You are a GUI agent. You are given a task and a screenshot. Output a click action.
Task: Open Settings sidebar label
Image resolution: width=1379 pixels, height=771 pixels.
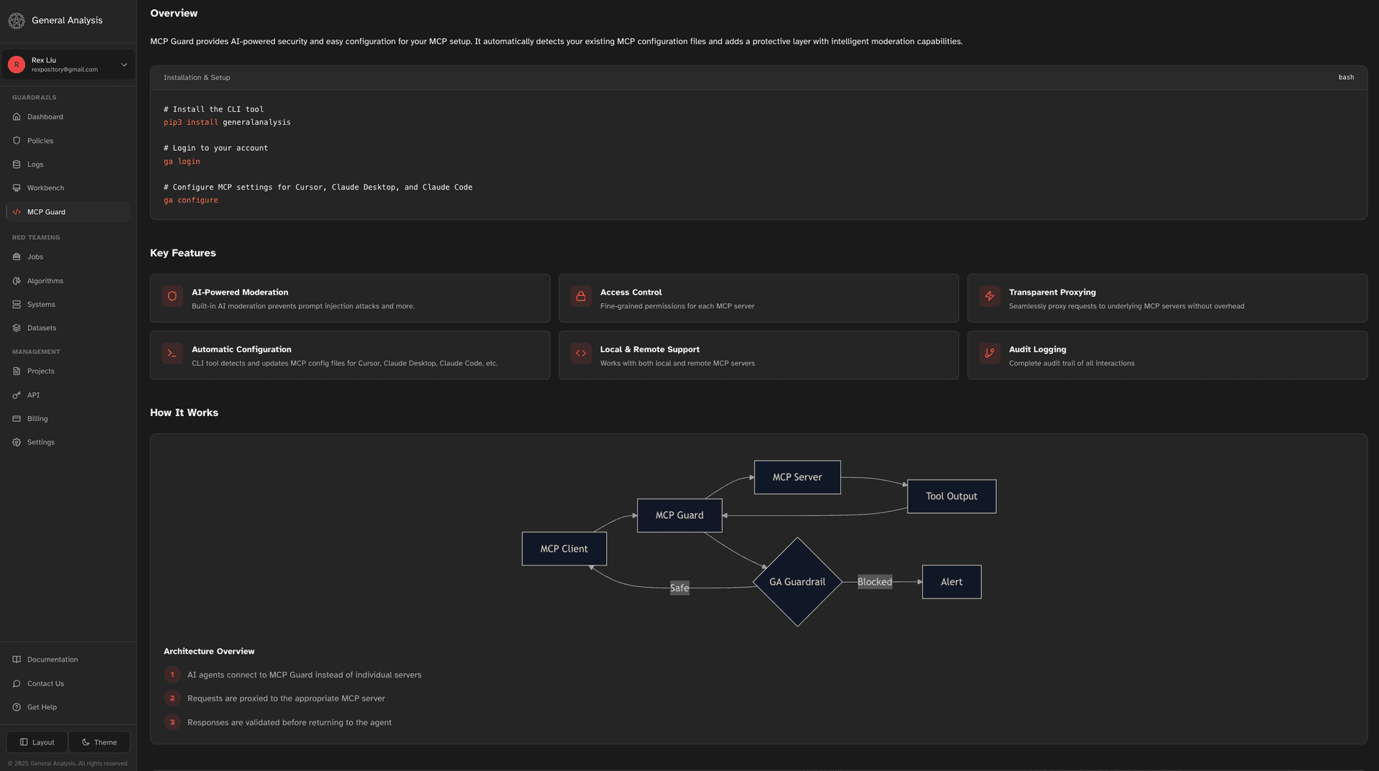click(41, 443)
